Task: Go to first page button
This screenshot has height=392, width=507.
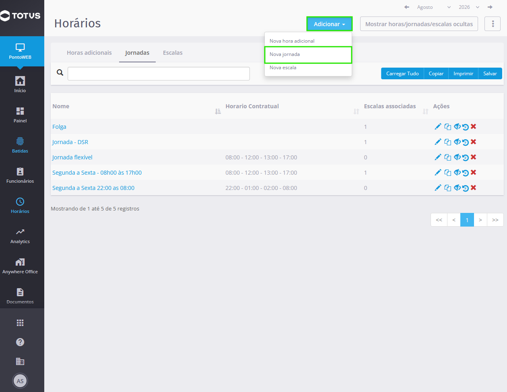Action: point(439,220)
